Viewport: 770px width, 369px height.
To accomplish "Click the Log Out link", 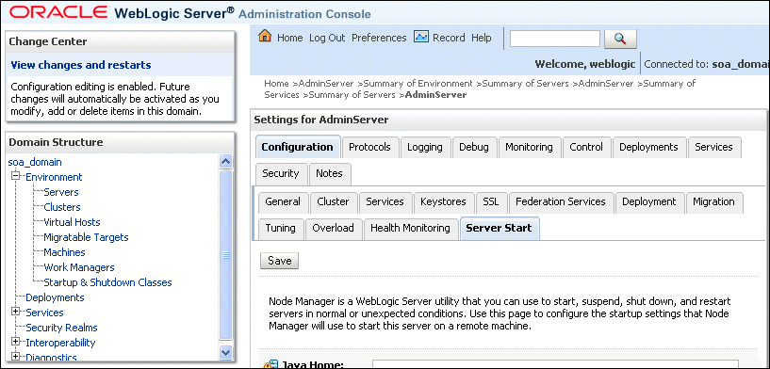I will click(327, 38).
